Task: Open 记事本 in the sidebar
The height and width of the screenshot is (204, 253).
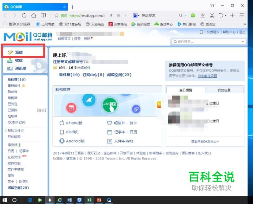Action: coord(24,151)
